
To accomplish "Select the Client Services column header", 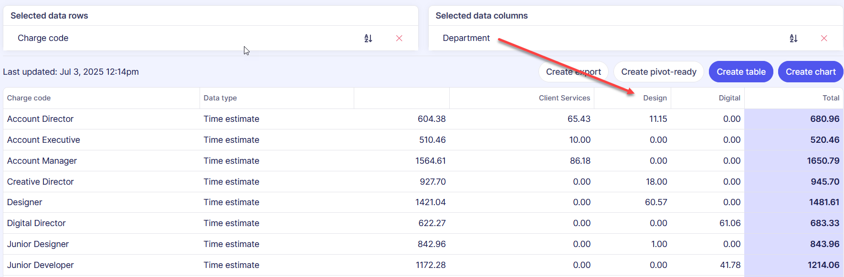I will click(x=564, y=98).
